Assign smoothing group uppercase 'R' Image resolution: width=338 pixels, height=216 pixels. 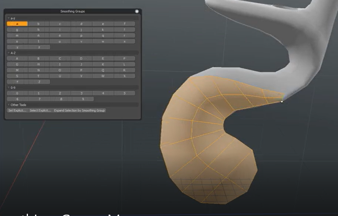[124, 70]
